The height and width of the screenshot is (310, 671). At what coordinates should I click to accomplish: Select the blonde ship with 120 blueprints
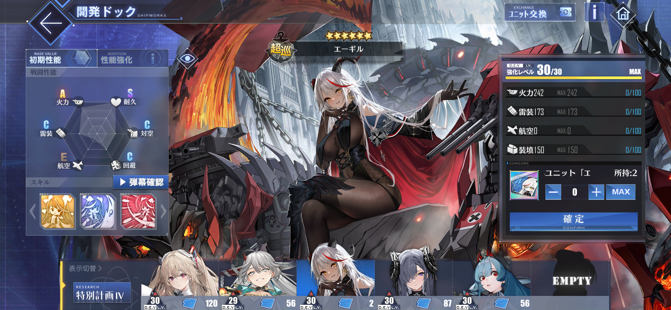coord(180,279)
